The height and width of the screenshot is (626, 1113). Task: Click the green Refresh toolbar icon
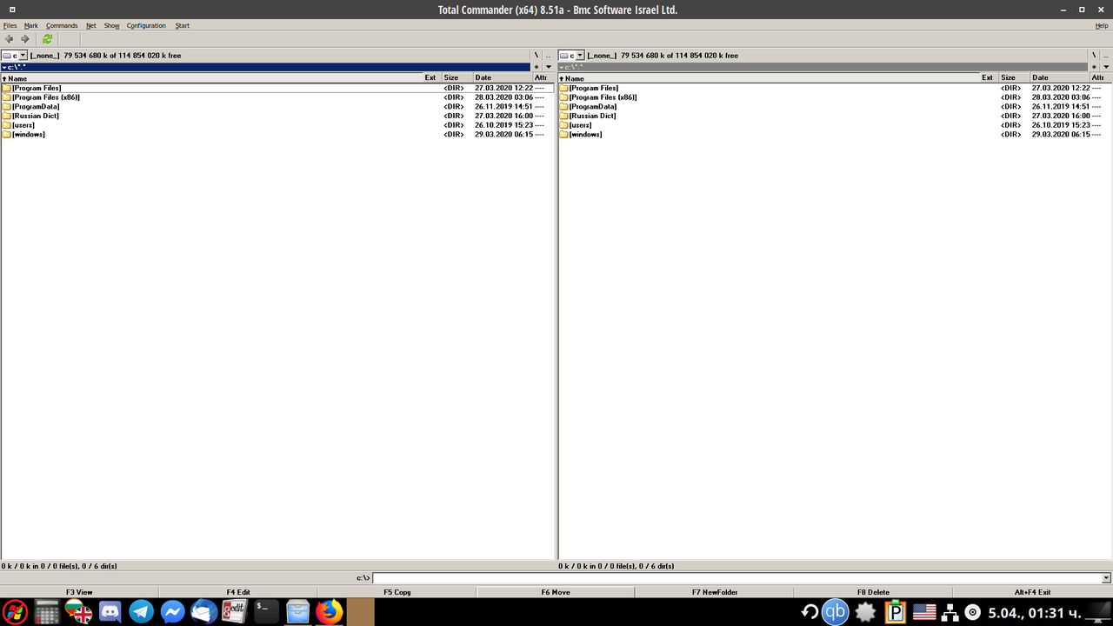pos(47,39)
